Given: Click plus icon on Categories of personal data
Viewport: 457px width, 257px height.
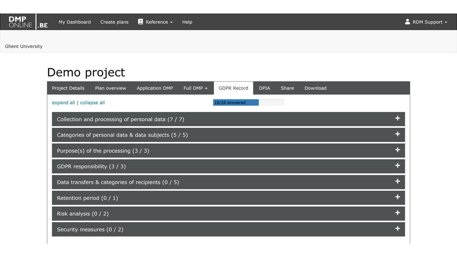Looking at the screenshot, I should pyautogui.click(x=397, y=134).
